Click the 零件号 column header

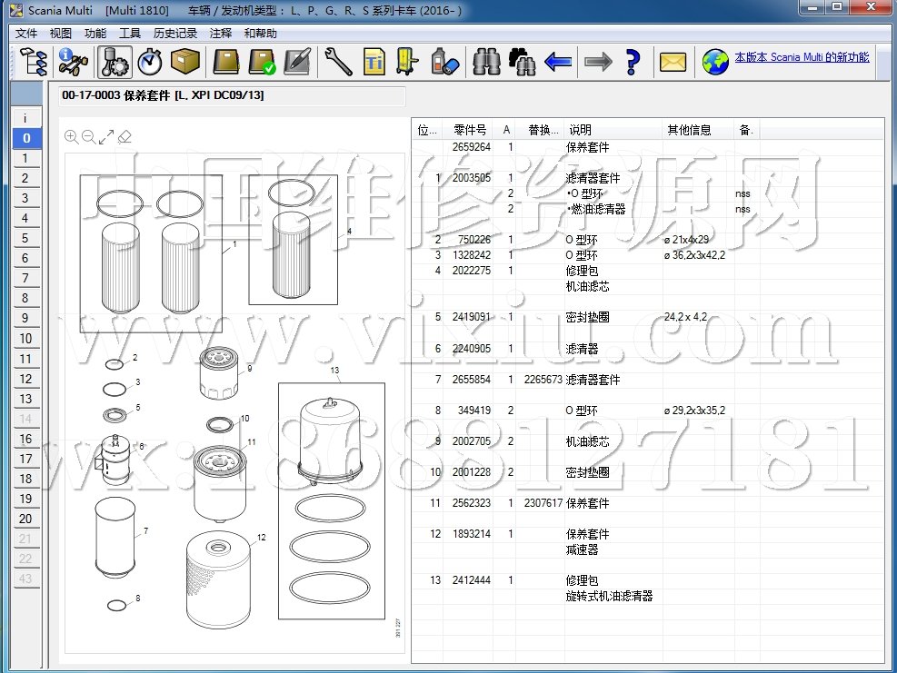[470, 130]
